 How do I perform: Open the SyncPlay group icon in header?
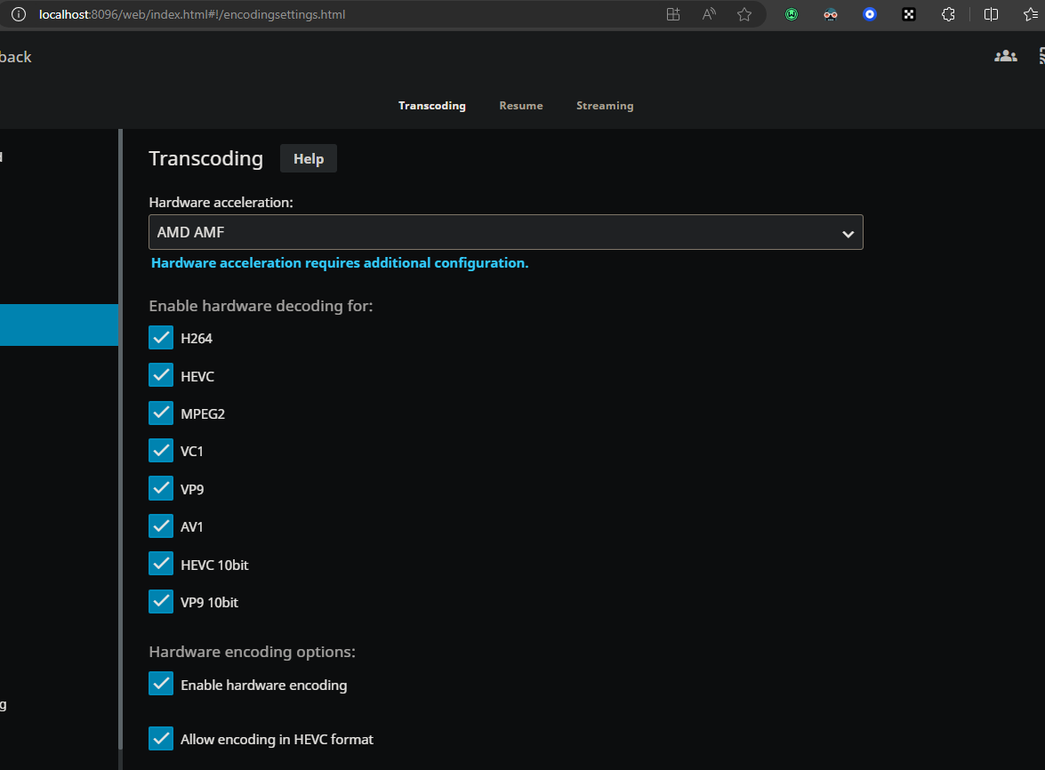click(1006, 56)
